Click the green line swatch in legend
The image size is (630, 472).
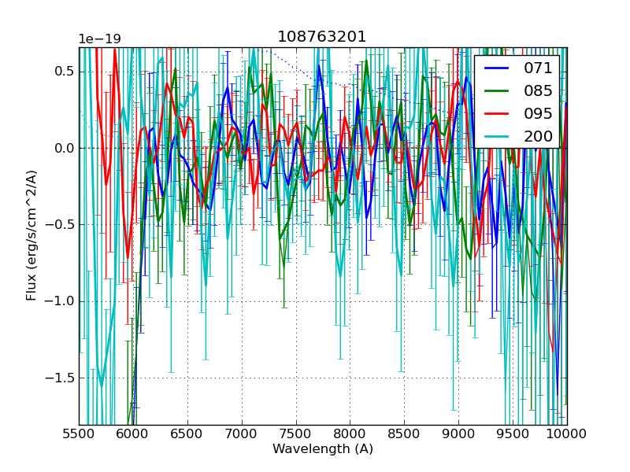496,91
